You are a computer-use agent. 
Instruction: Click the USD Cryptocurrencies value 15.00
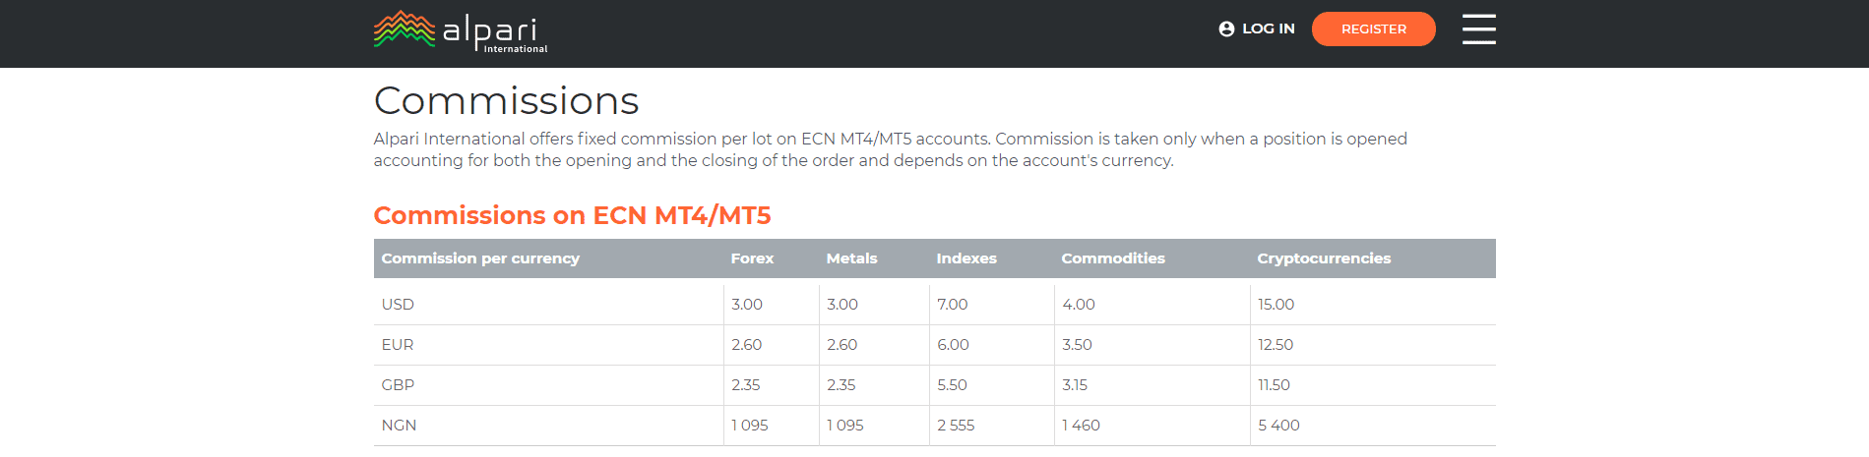coord(1276,305)
